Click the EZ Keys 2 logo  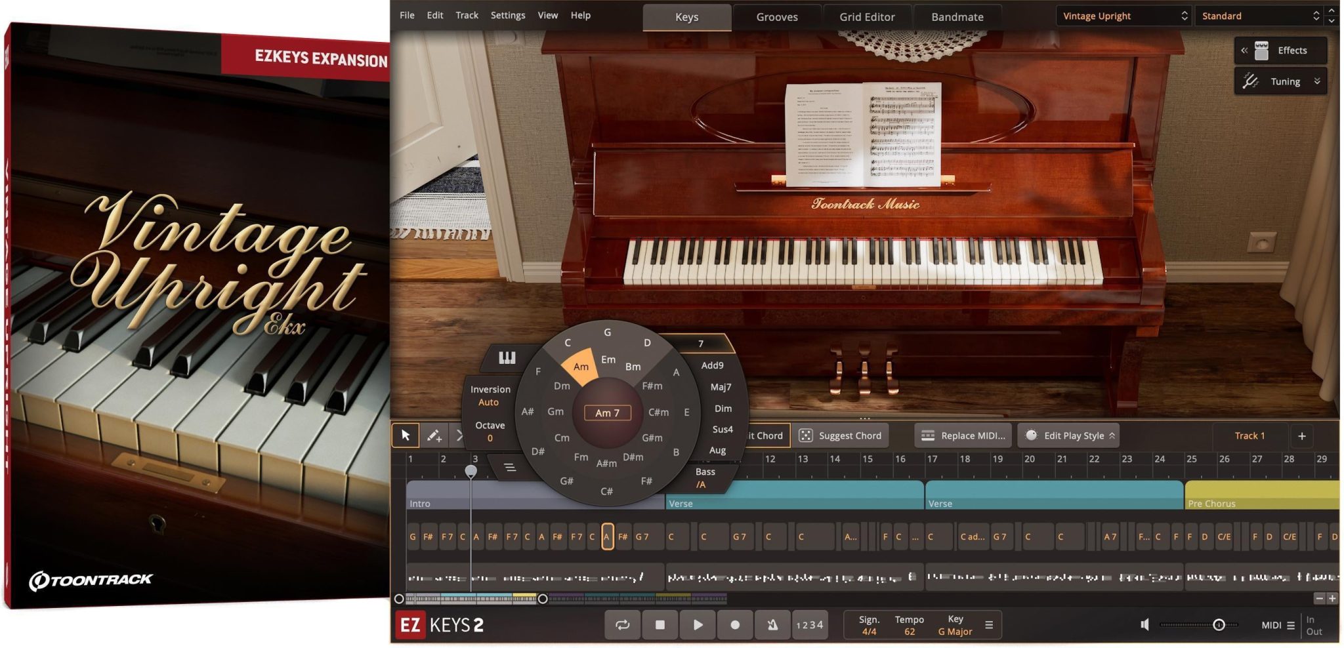(440, 625)
